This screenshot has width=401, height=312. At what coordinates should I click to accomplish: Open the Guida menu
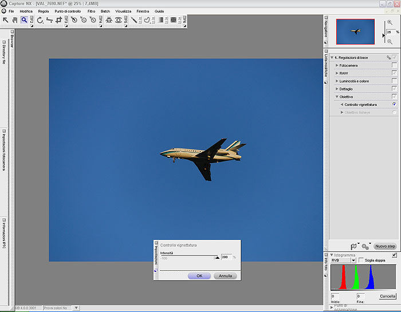159,11
